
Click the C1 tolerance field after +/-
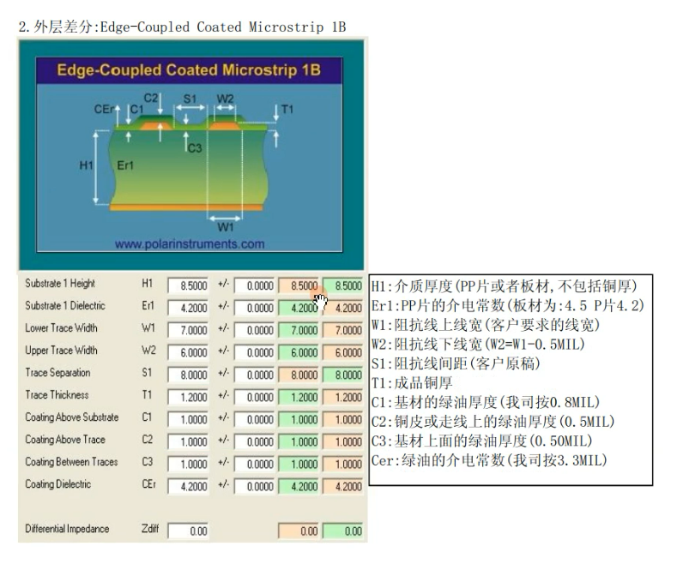coord(255,420)
